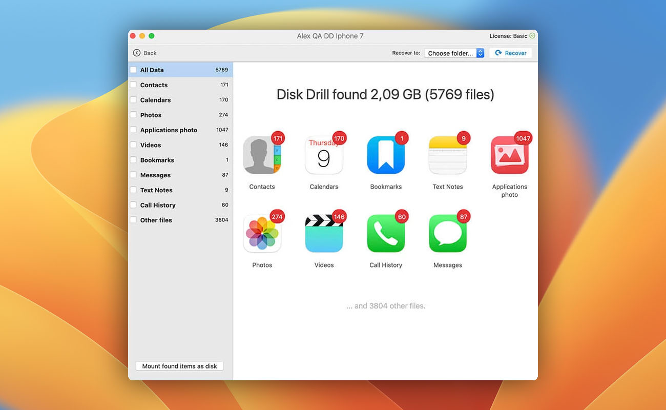The width and height of the screenshot is (666, 410).
Task: Click the Back arrow icon
Action: (137, 53)
